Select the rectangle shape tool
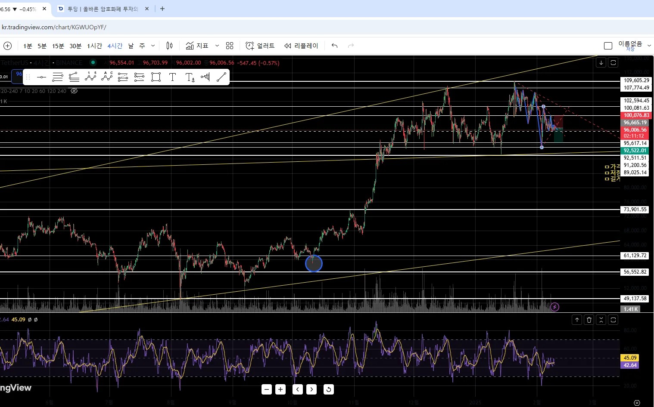Viewport: 654px width, 407px height. [156, 77]
